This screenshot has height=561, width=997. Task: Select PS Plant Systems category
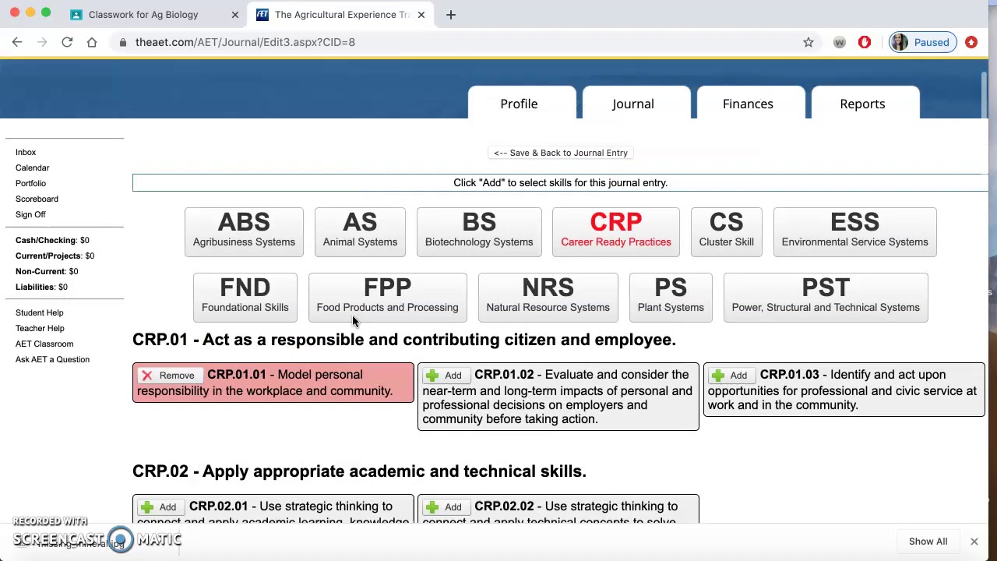671,297
